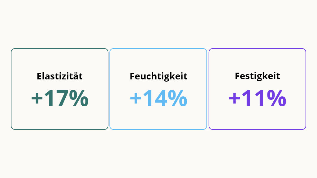
Task: Click the Feuchtigkeit heading text
Action: [x=158, y=77]
